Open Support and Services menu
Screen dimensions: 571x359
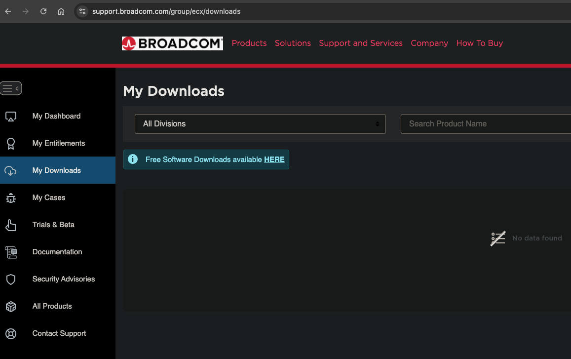tap(361, 43)
